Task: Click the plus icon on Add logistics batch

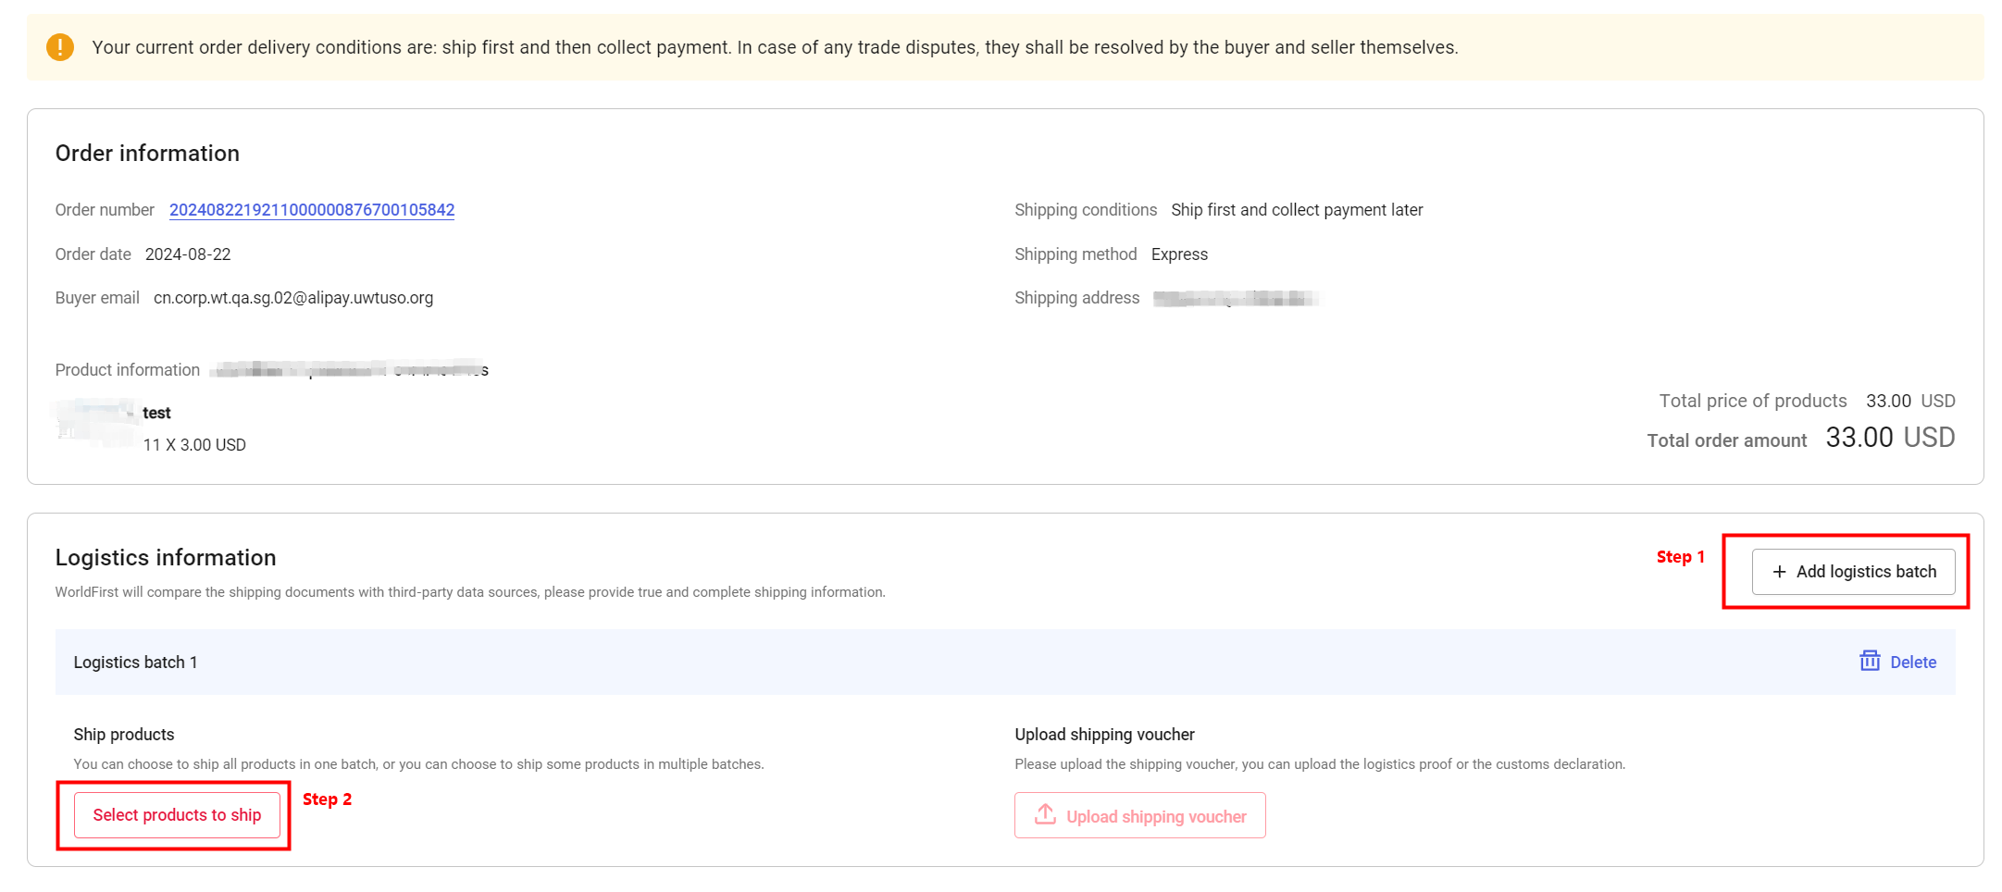Action: [1780, 572]
